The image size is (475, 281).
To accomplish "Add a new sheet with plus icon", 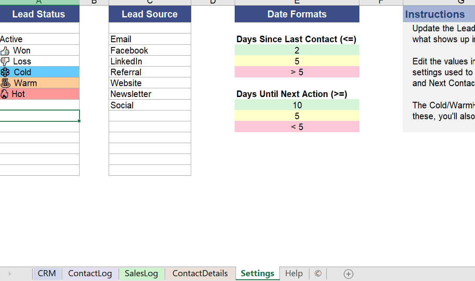I will tap(349, 274).
